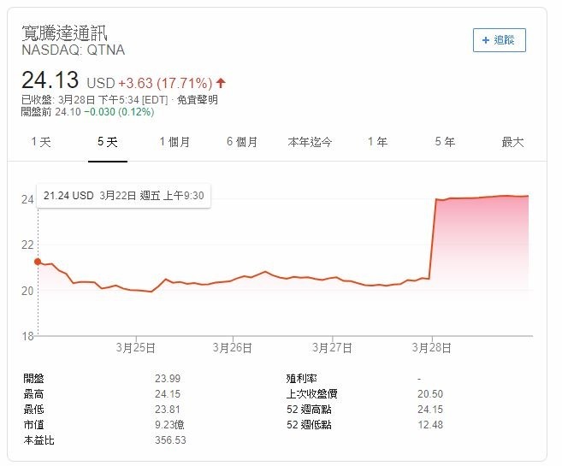Click the 追蹤 follow button
Screen dimensions: 562x466
coord(500,40)
